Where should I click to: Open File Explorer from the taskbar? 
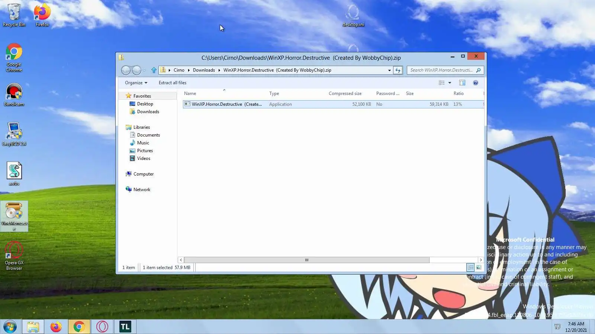tap(33, 327)
